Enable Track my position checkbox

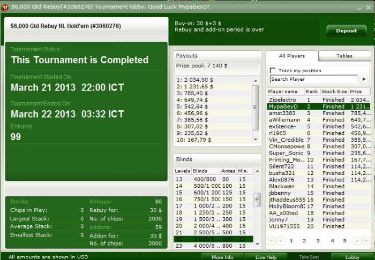coord(273,71)
